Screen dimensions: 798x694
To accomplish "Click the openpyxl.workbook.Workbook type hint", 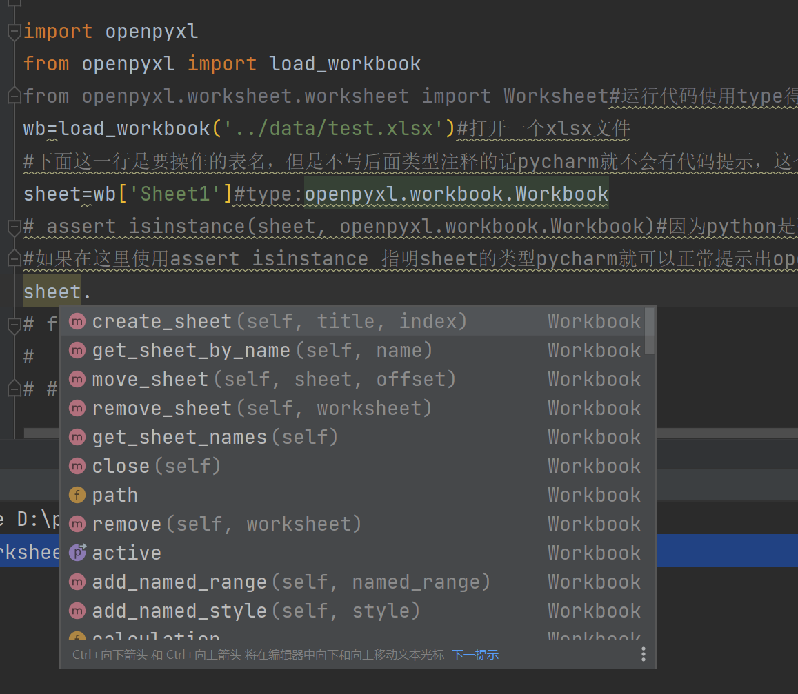I will tap(457, 194).
